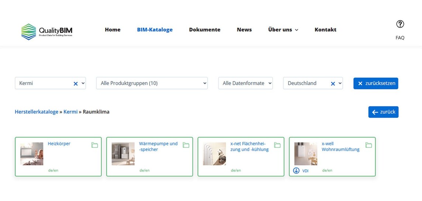The image size is (422, 201).
Task: Click the VDI label on x-well card
Action: pyautogui.click(x=305, y=171)
